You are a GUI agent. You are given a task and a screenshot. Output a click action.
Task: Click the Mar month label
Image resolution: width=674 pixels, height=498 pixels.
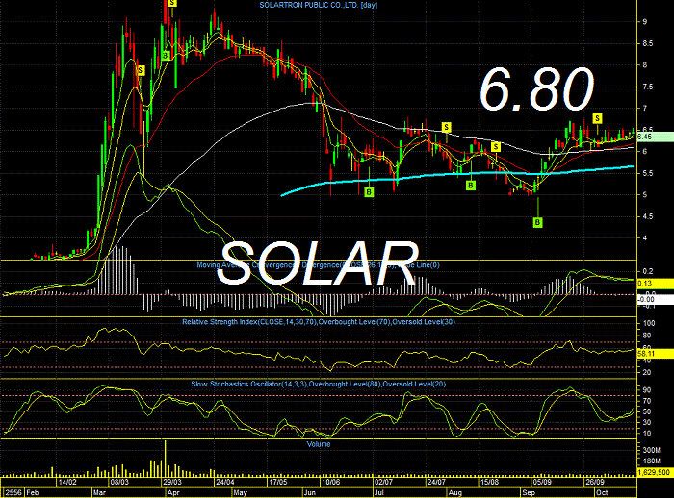[x=99, y=493]
